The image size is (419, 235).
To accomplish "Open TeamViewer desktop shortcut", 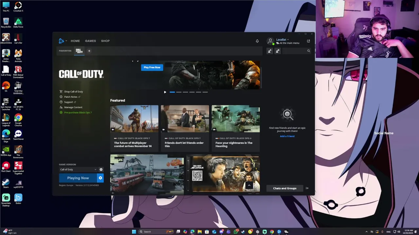I will tap(18, 135).
